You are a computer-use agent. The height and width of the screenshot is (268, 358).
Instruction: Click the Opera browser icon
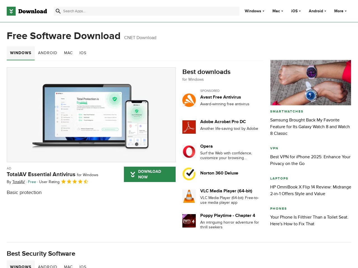(189, 152)
